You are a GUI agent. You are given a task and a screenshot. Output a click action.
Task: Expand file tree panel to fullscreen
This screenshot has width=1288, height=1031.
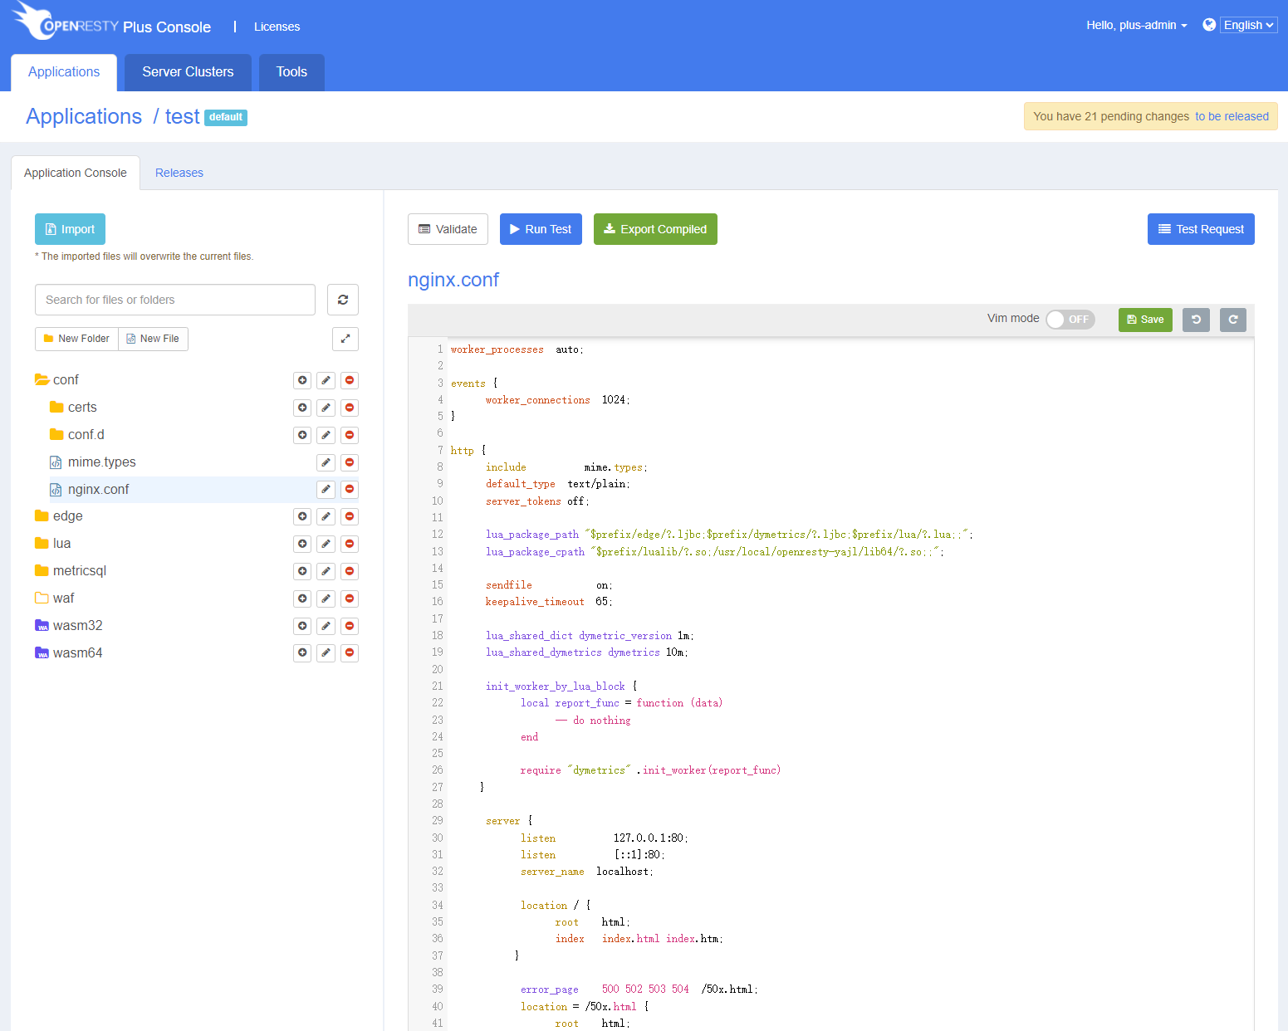pyautogui.click(x=345, y=339)
